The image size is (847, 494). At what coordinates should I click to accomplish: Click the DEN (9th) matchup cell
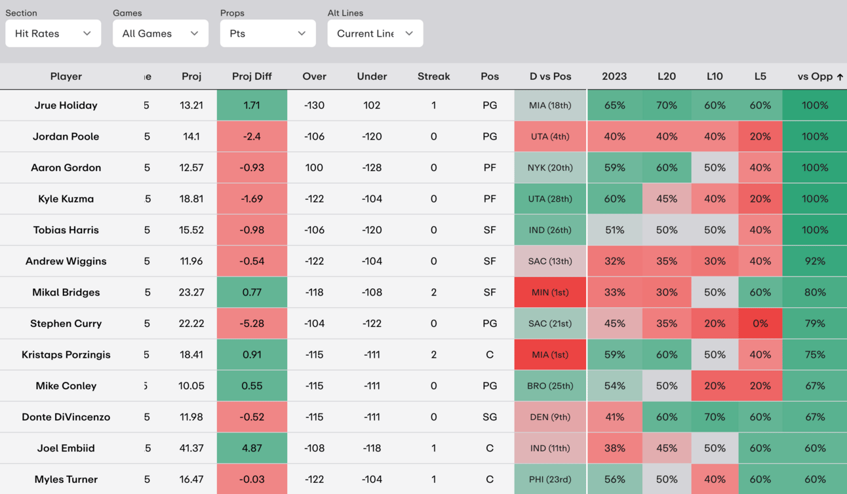[x=550, y=417]
